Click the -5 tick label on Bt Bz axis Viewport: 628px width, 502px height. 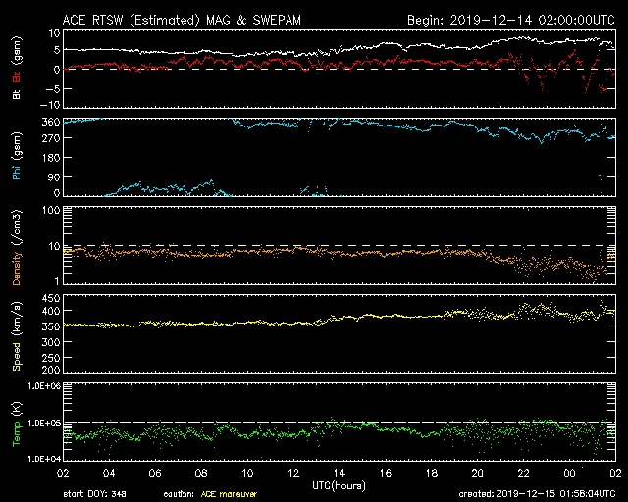pyautogui.click(x=53, y=89)
